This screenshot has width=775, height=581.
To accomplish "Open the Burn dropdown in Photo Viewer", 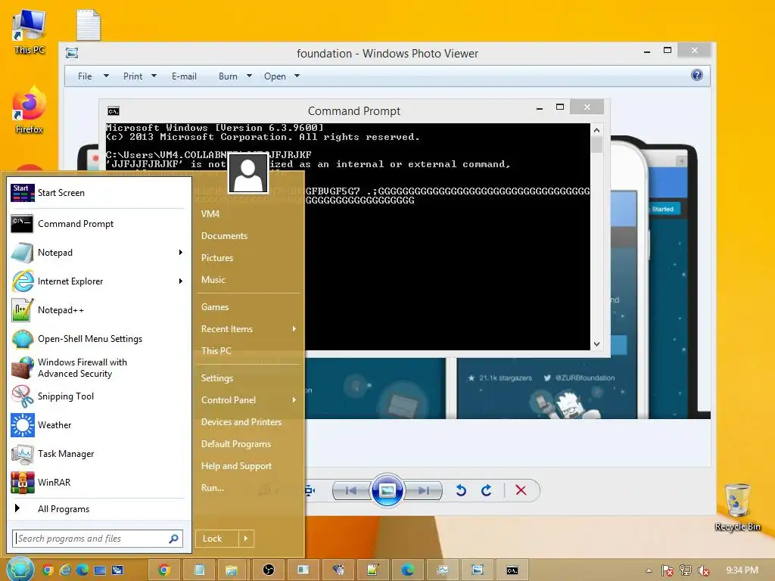I will coord(235,76).
